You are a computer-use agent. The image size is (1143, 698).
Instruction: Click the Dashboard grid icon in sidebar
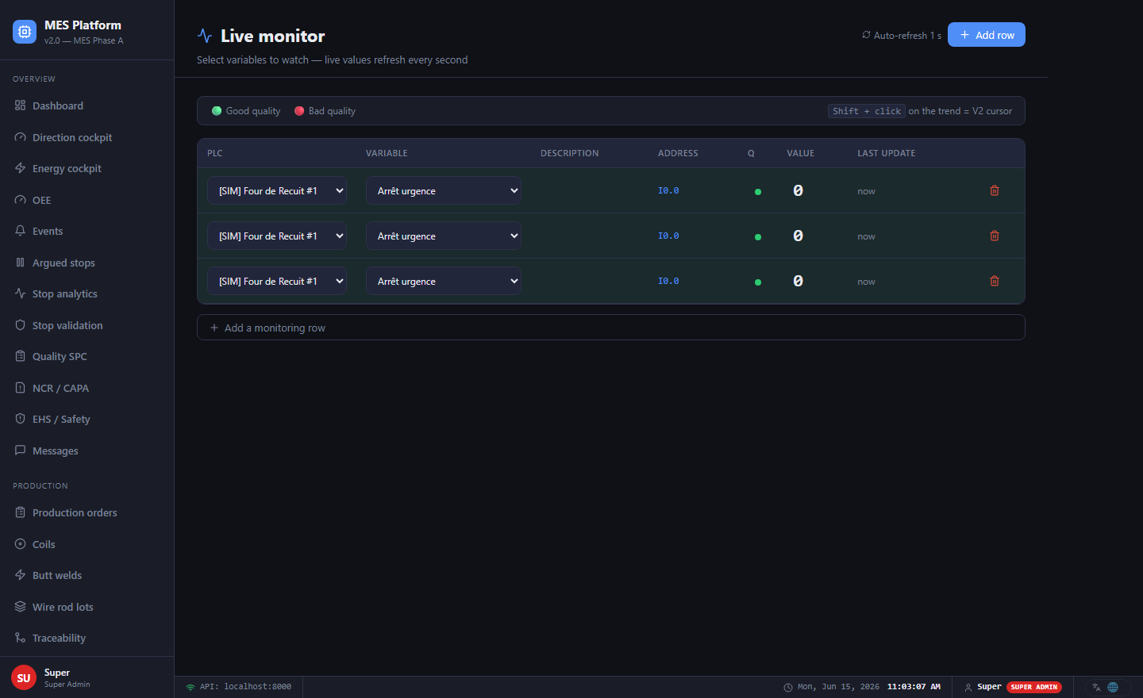21,105
